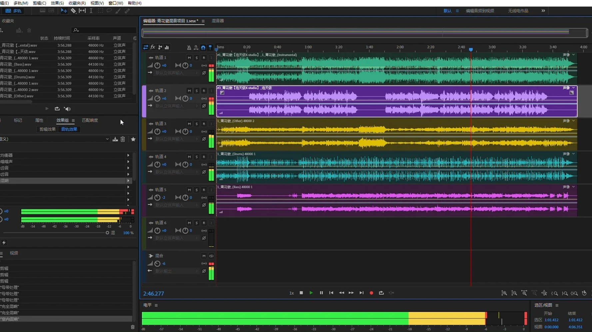Open the workspace overflow chevron menu

543,11
